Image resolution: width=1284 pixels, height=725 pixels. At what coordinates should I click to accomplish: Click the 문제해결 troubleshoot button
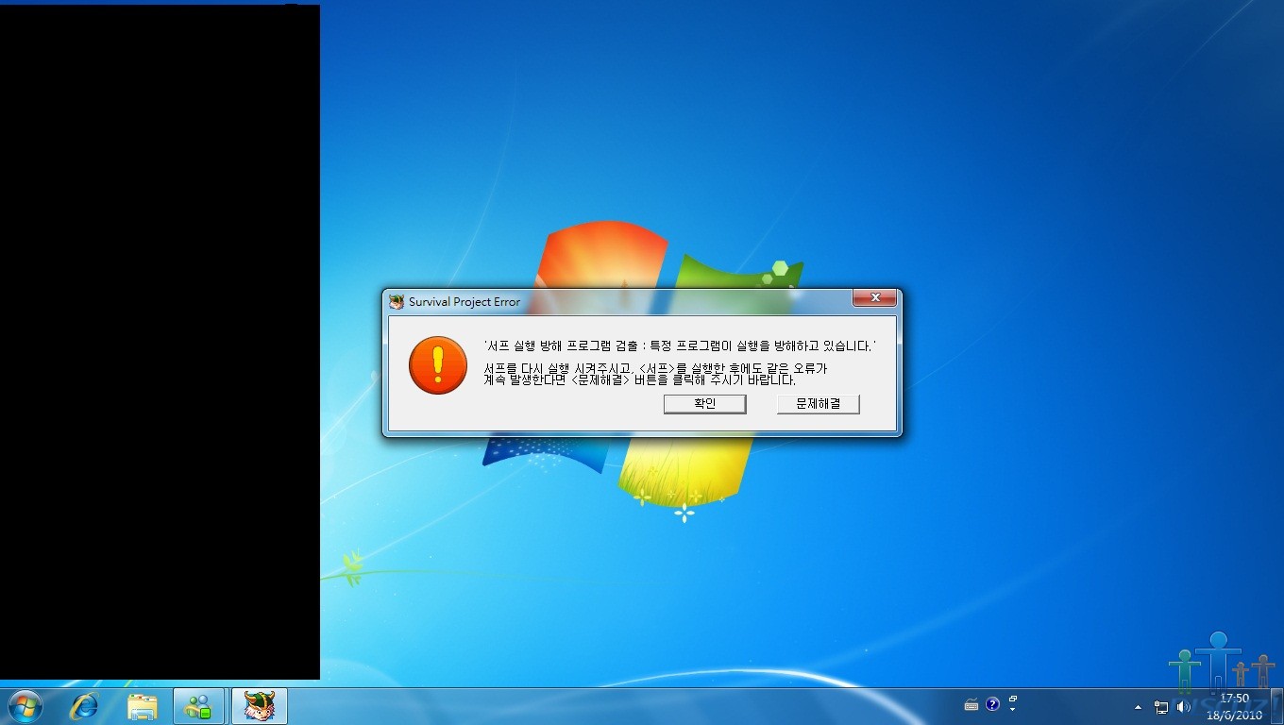[818, 404]
